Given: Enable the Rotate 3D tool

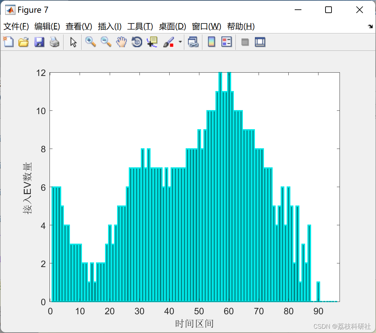Looking at the screenshot, I should click(x=137, y=42).
